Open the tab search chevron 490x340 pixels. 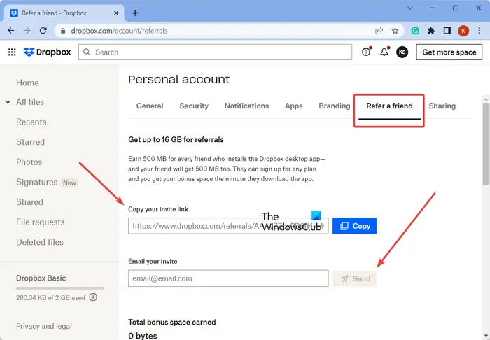pos(410,8)
